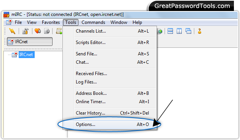Choose Options... in Tools menu
The height and width of the screenshot is (140, 240).
click(110, 124)
